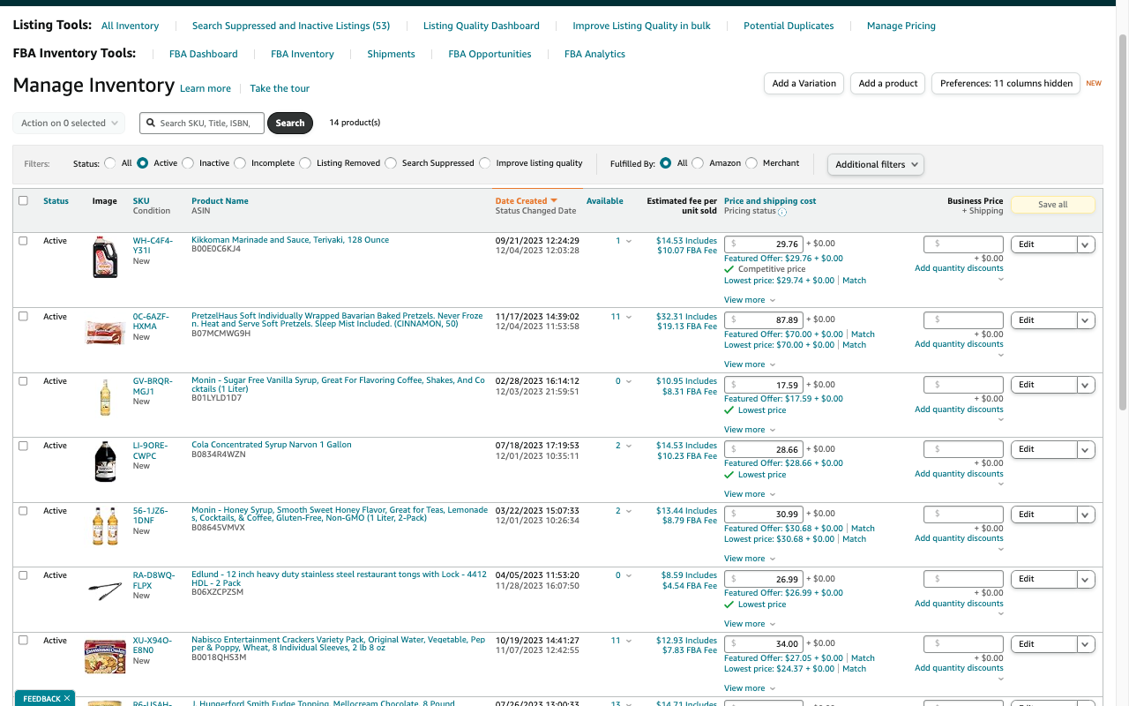This screenshot has height=706, width=1129.
Task: Click Business Price field for PretzelHaus pretzels
Action: pos(963,319)
